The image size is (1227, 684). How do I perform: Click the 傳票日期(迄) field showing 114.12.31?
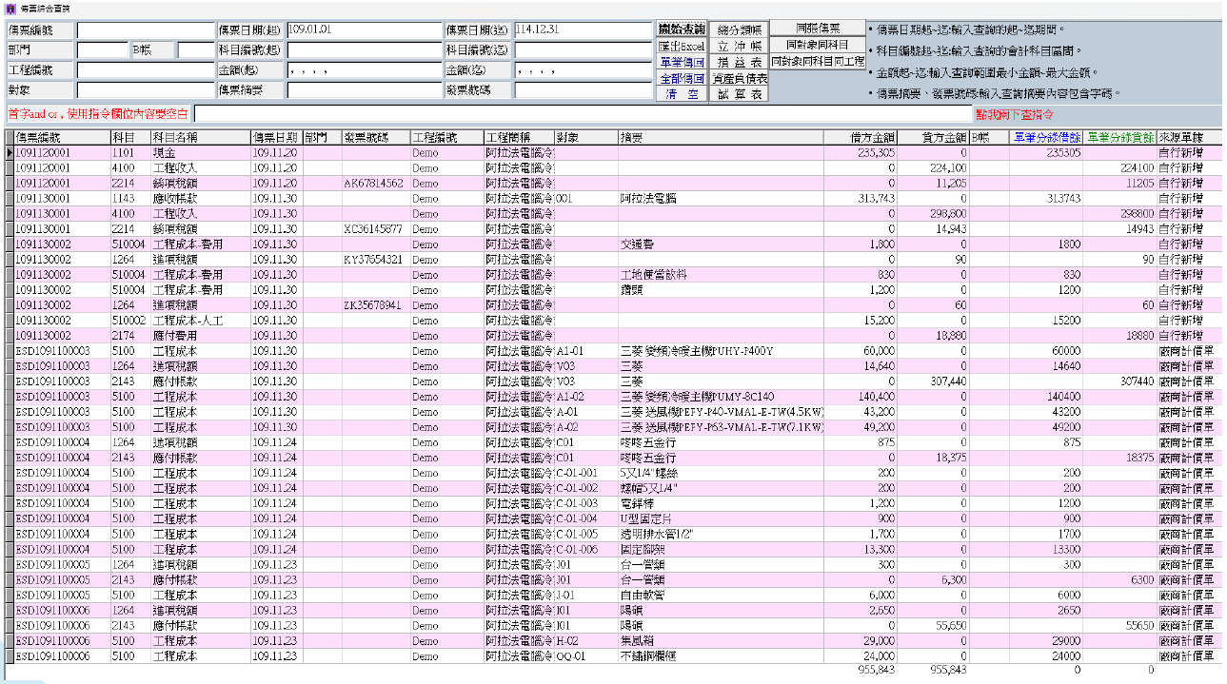583,30
